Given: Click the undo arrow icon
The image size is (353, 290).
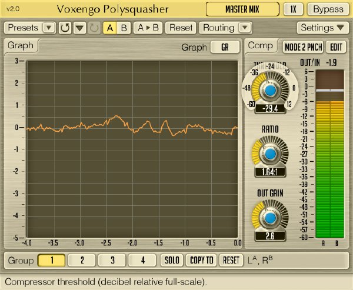Looking at the screenshot, I should (x=65, y=28).
